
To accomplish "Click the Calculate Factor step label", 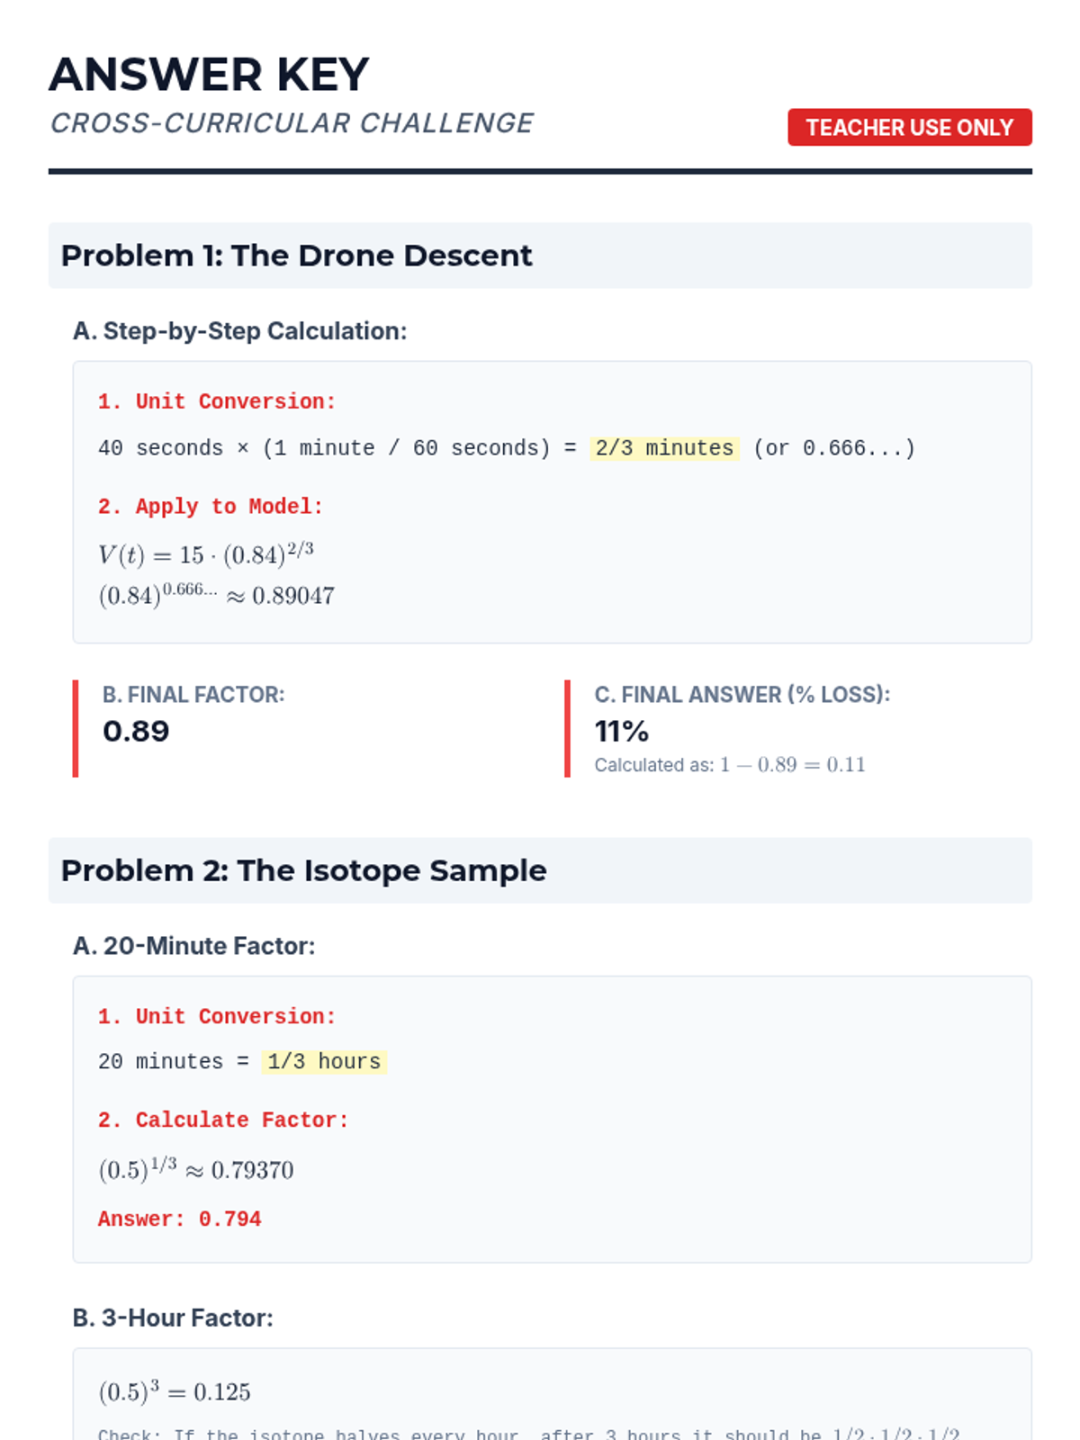I will [223, 1120].
